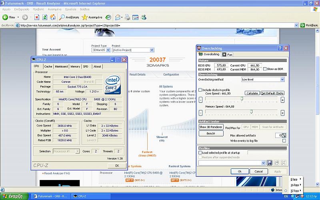Screen dimensions: 320x200
Task: Open the Memory tab in CPU-Z
Action: point(75,66)
